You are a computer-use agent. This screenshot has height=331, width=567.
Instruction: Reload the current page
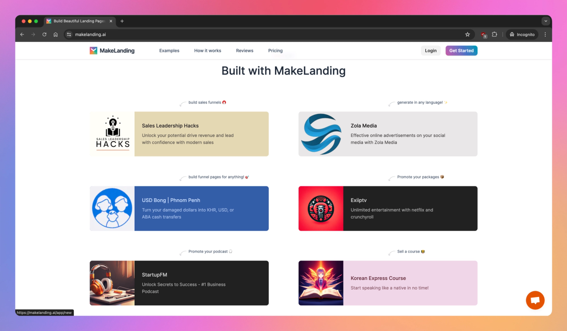tap(44, 34)
